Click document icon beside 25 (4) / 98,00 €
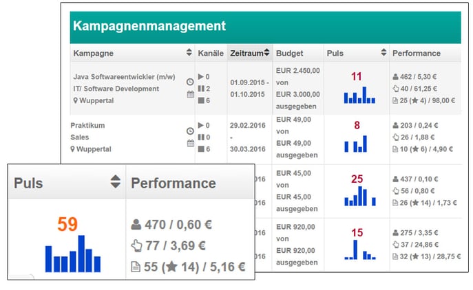 395,100
